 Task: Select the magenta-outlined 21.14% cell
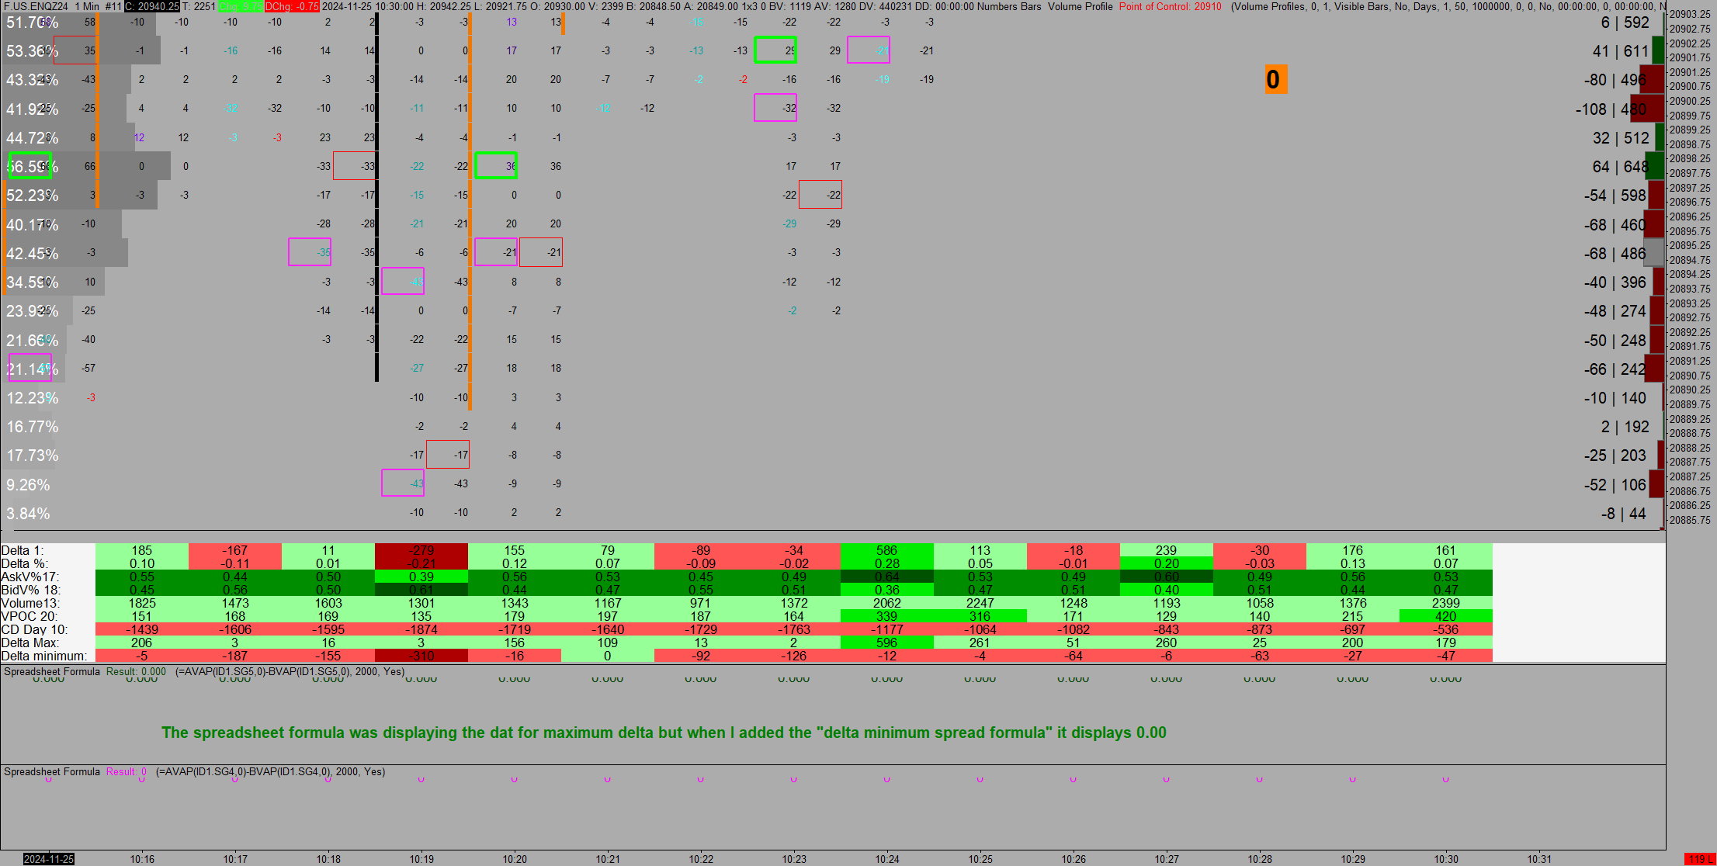[29, 368]
